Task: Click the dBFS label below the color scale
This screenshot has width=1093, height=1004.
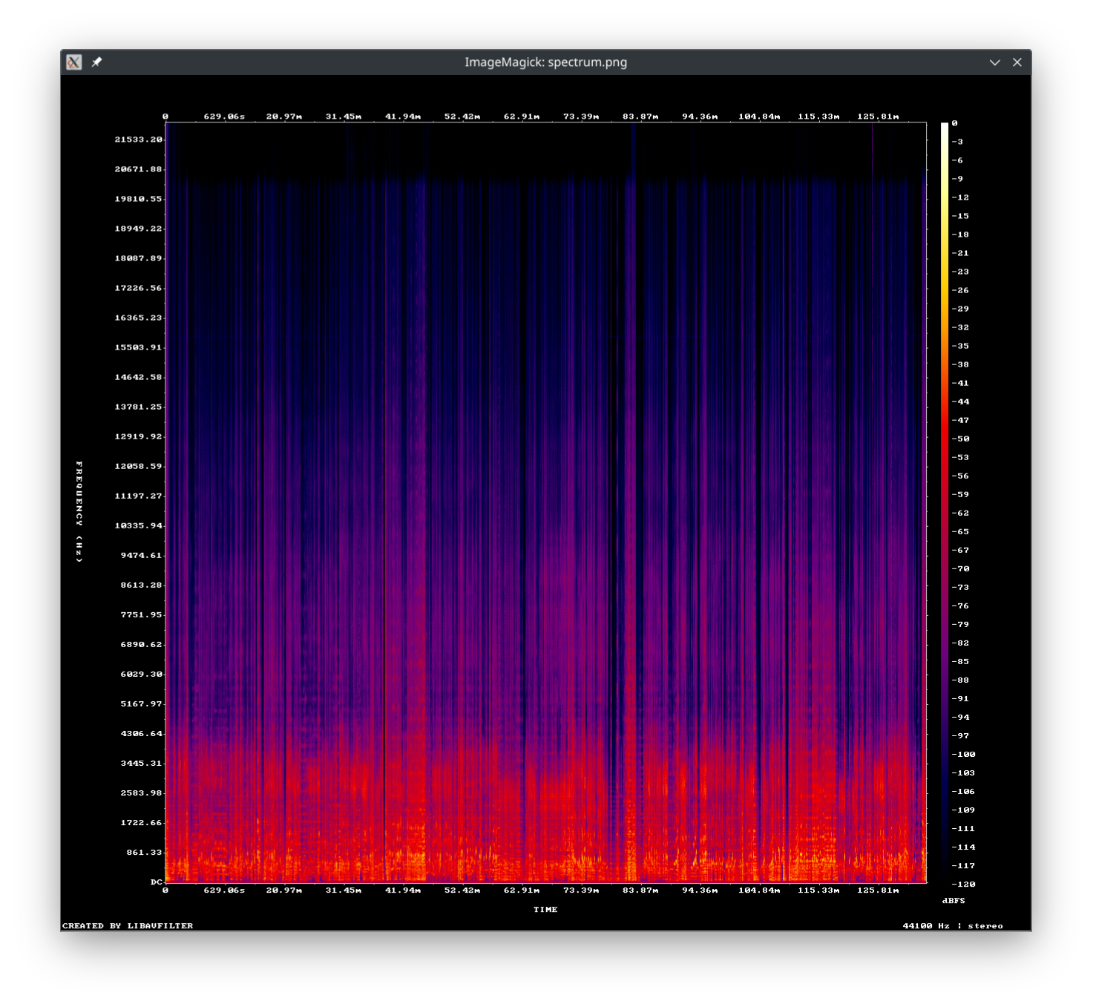Action: (x=954, y=899)
